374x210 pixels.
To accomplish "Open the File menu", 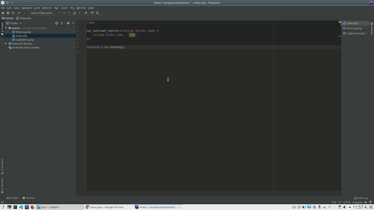I will coord(3,8).
